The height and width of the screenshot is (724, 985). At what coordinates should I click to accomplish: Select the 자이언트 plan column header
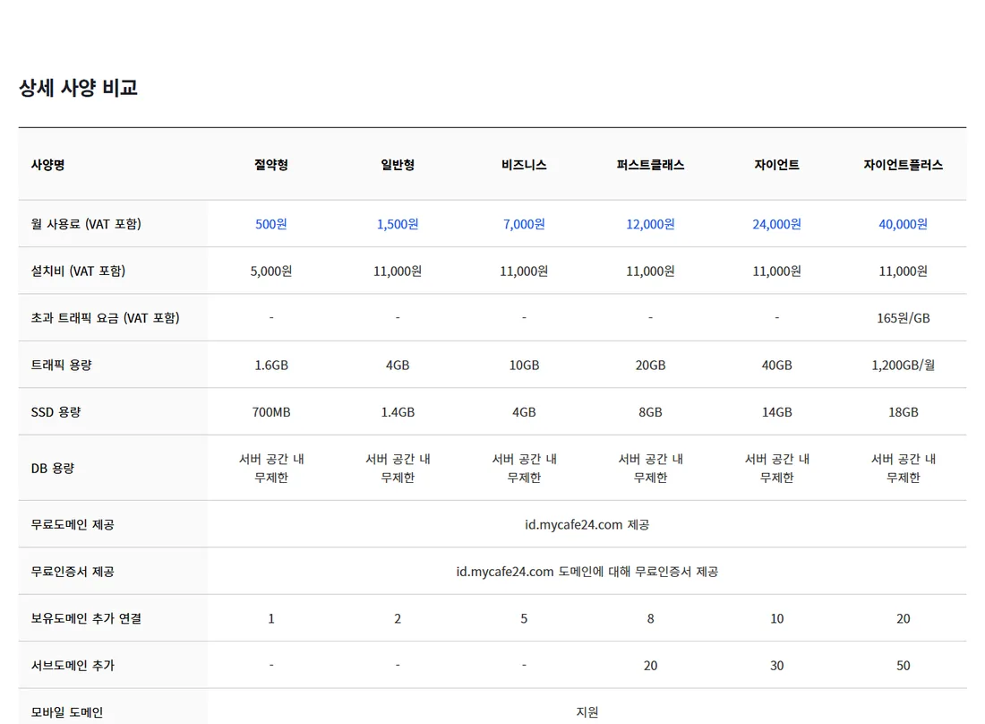tap(776, 165)
